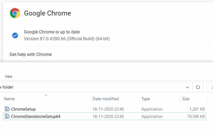Click the Google Chrome logo icon
The width and height of the screenshot is (213, 135).
click(15, 13)
